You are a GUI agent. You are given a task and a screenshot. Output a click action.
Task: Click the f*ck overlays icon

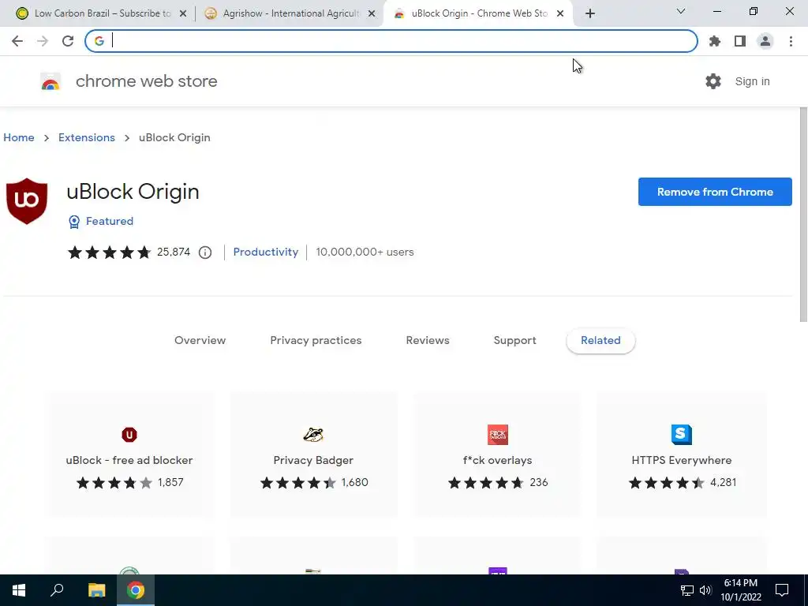pyautogui.click(x=497, y=435)
